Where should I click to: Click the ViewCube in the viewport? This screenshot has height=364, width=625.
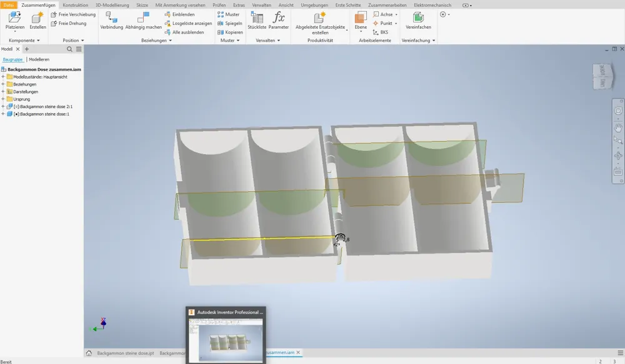[x=602, y=76]
